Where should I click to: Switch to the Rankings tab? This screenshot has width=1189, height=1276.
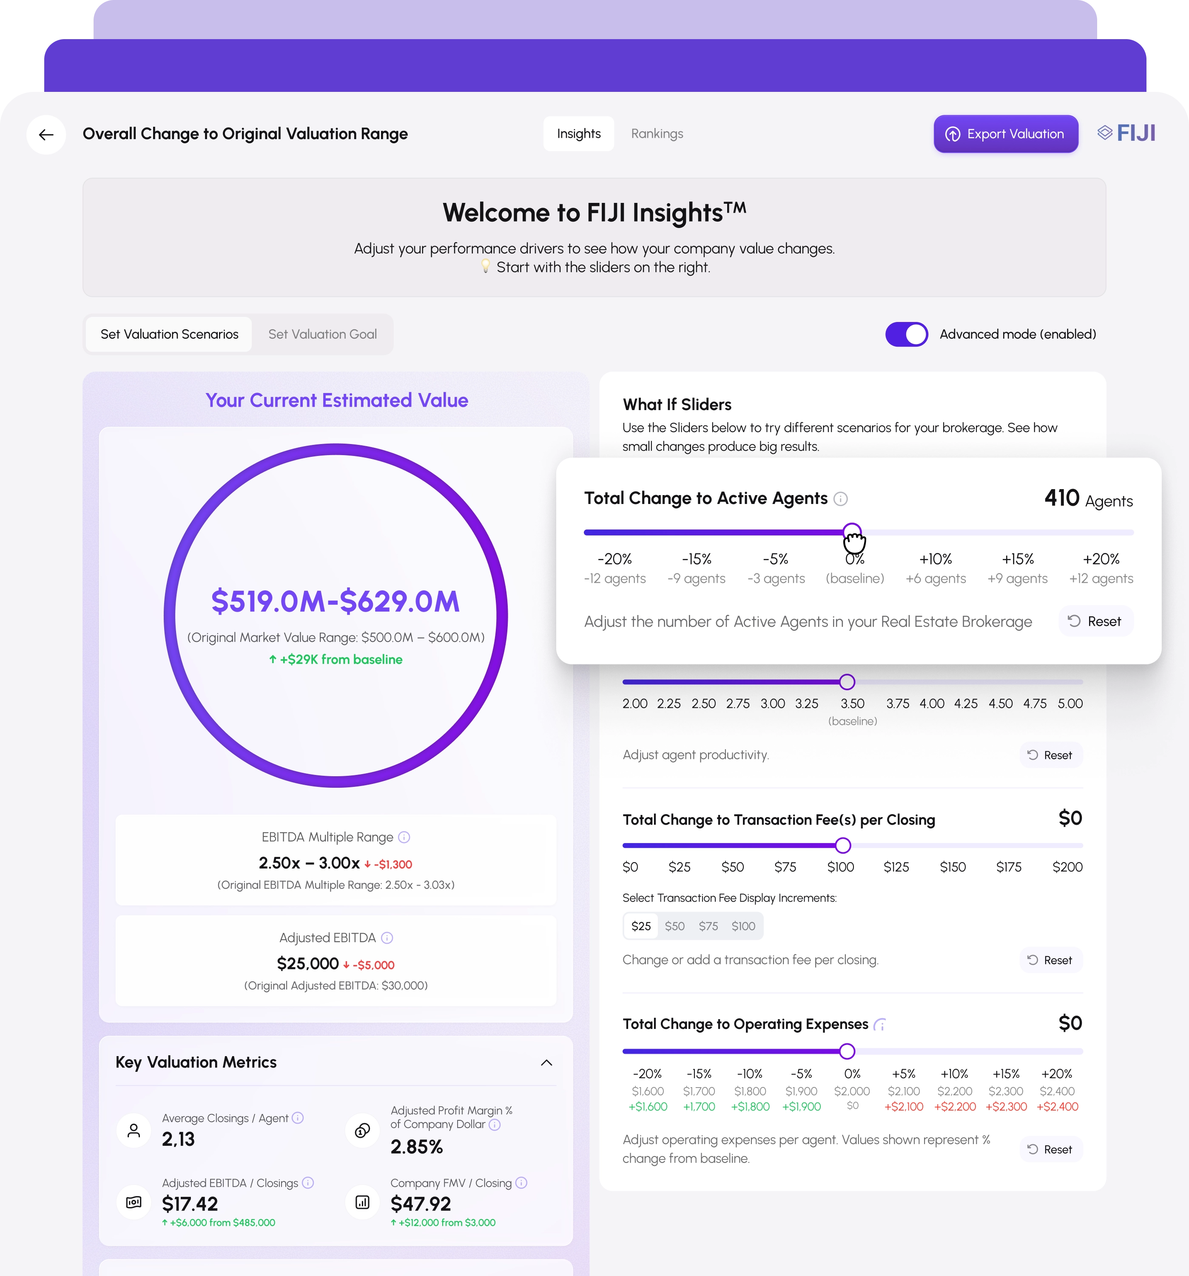657,134
